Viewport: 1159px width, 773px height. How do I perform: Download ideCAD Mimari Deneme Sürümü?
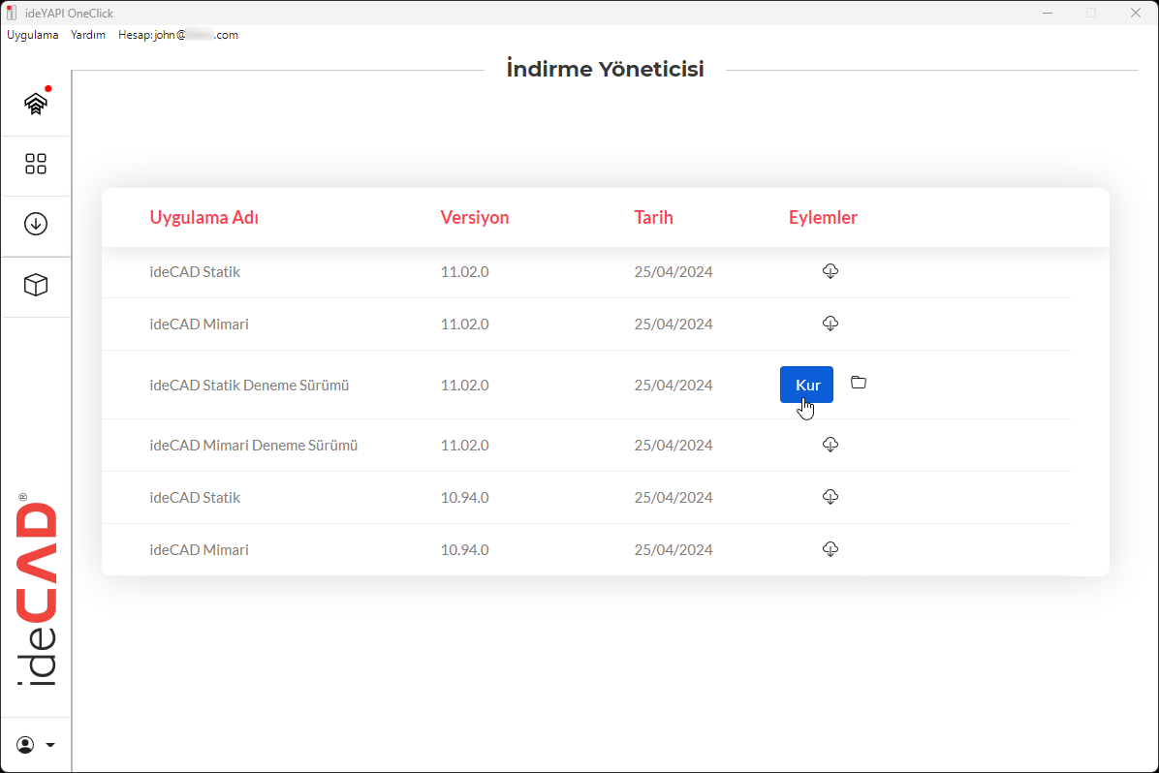click(x=830, y=445)
